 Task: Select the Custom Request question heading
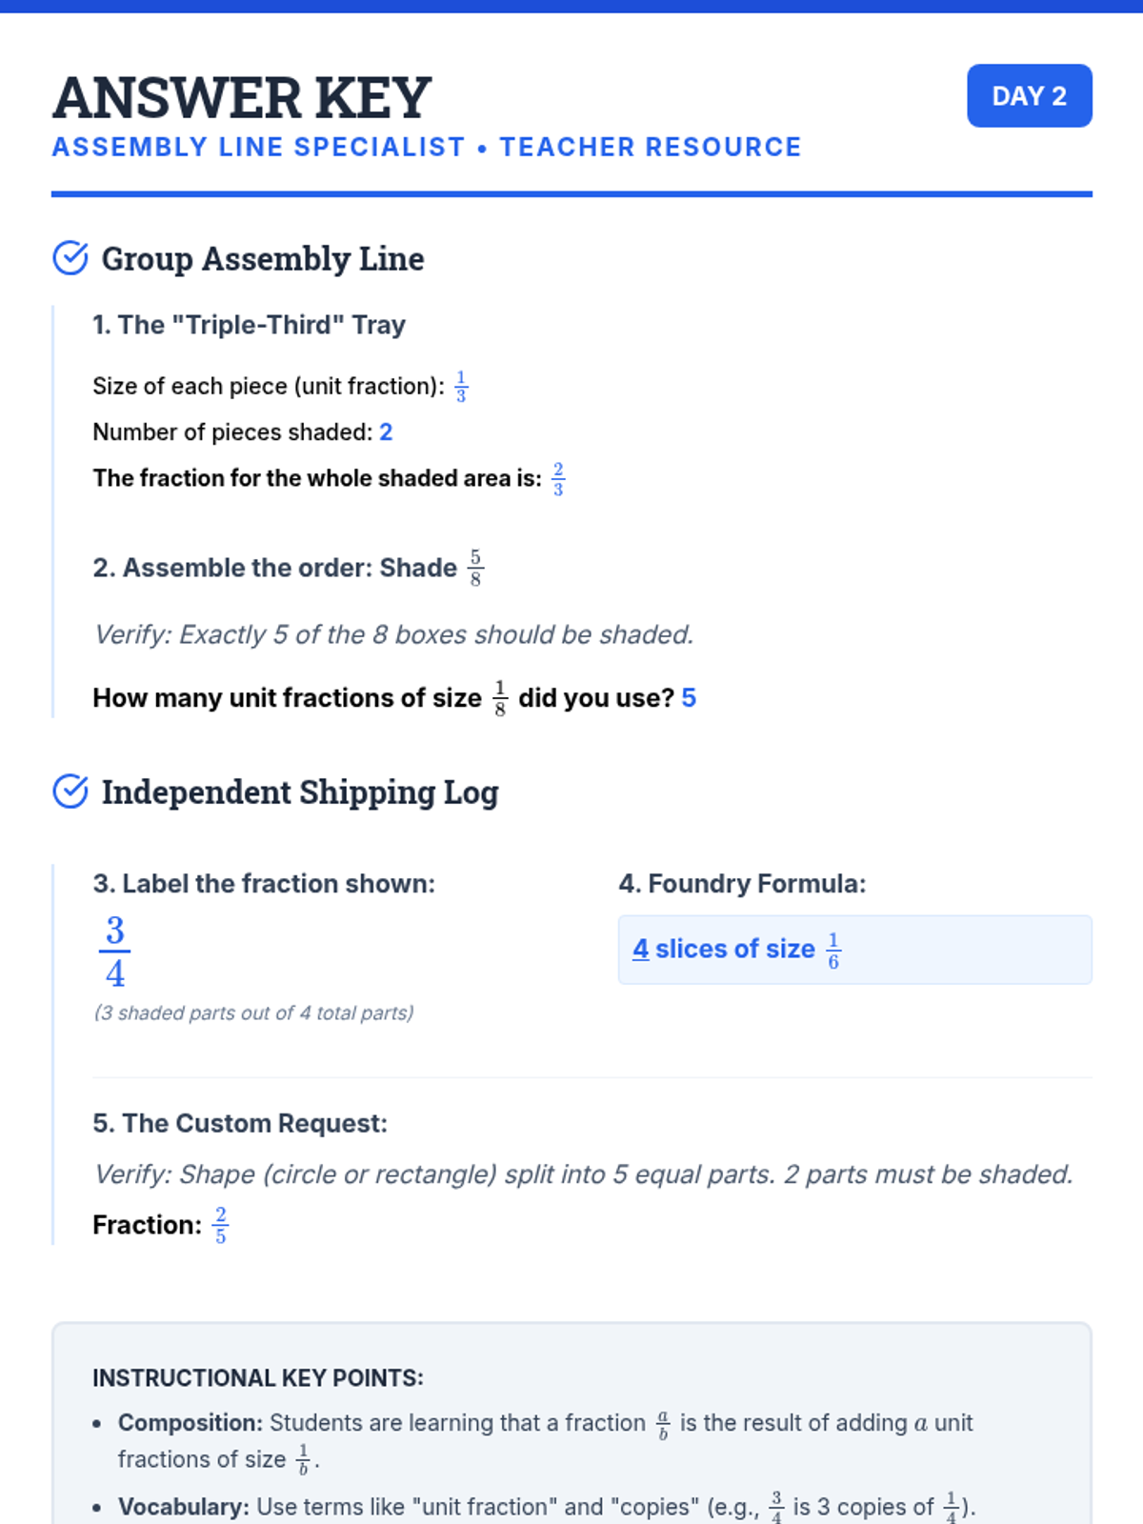coord(240,1124)
